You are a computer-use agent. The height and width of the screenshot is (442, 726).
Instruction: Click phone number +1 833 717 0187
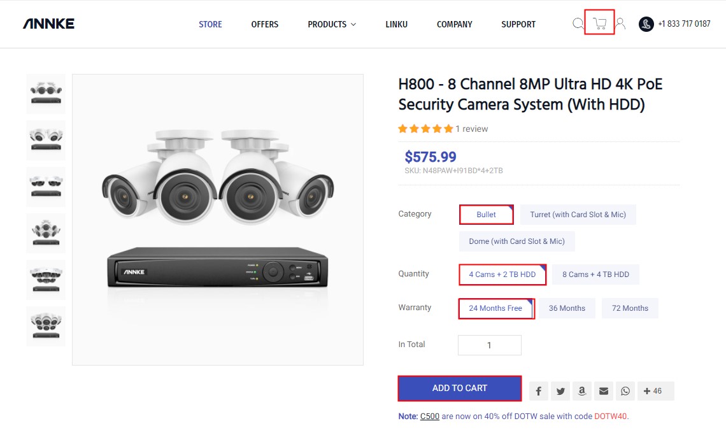(x=685, y=24)
